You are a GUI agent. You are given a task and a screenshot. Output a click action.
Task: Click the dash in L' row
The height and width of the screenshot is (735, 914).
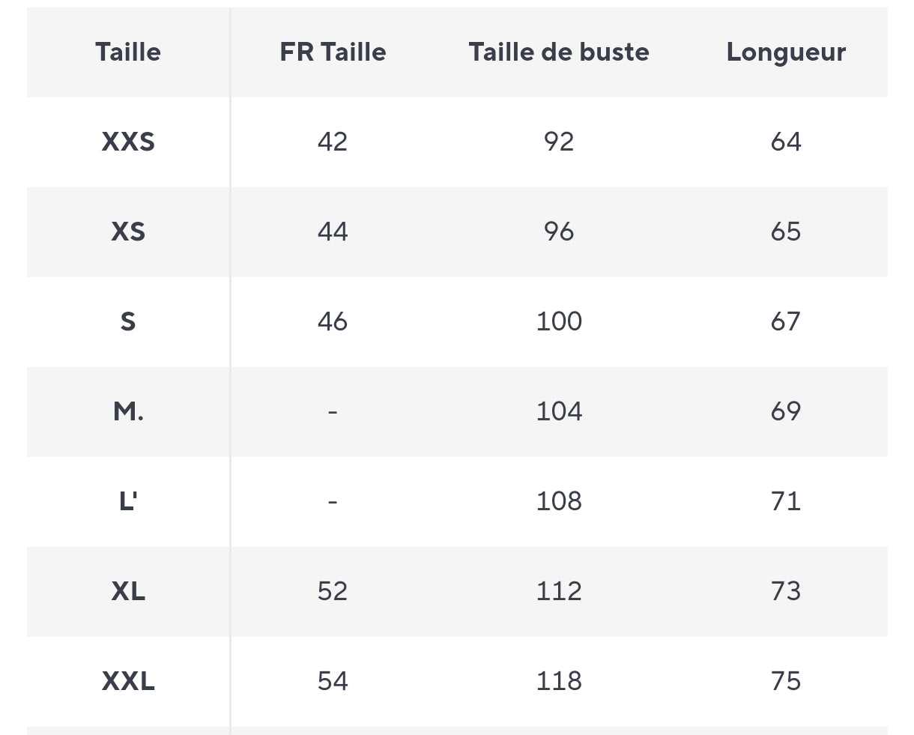click(333, 501)
